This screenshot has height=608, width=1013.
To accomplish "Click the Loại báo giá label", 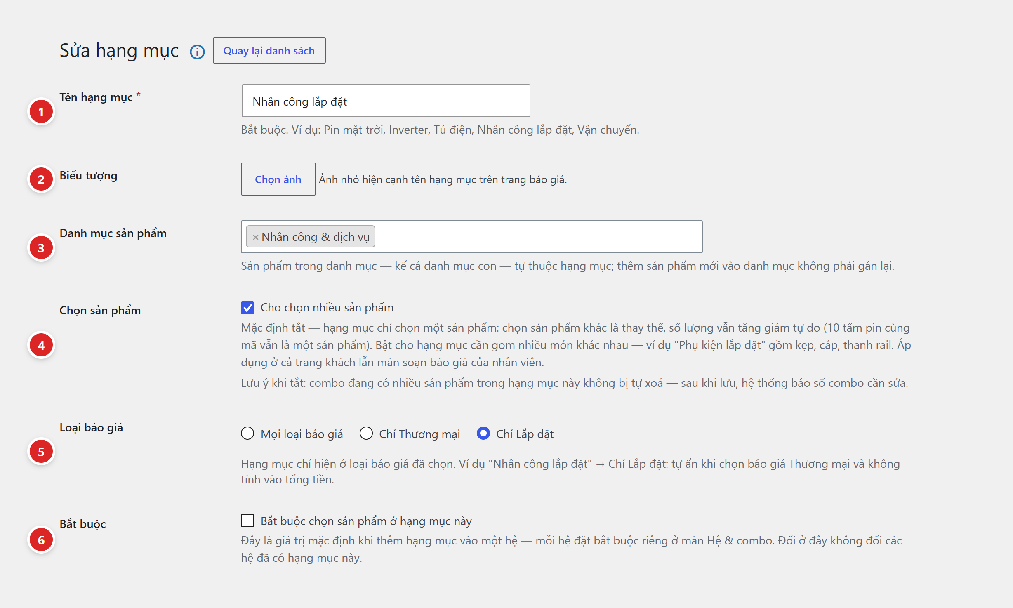I will tap(91, 428).
